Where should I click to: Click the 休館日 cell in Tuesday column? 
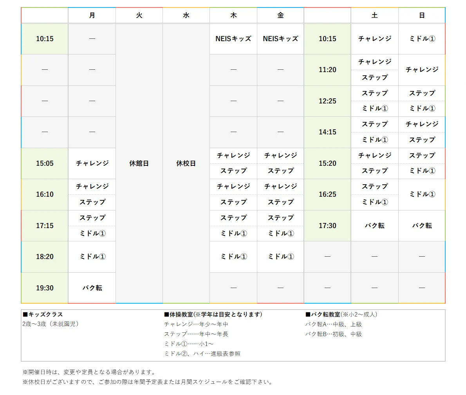139,163
